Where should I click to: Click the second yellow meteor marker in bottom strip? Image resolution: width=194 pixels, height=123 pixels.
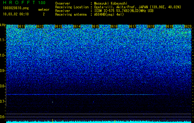tap(115, 121)
